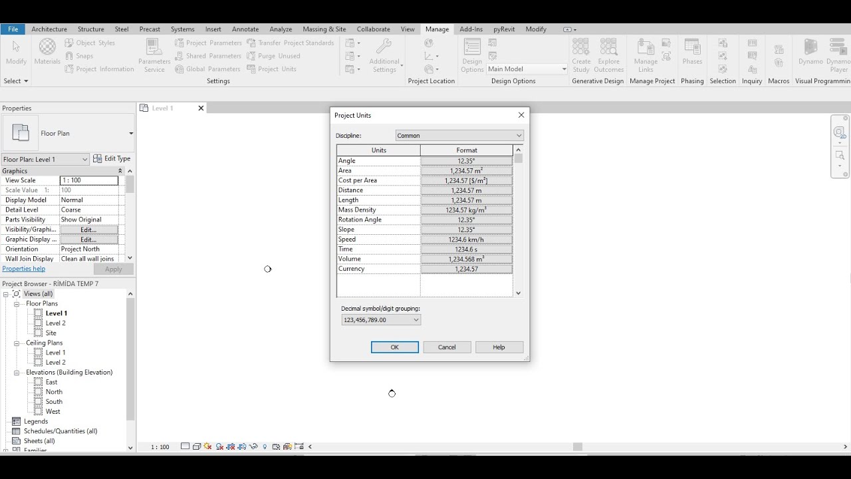Image resolution: width=851 pixels, height=479 pixels.
Task: Close the Level 1 view tab
Action: 201,108
